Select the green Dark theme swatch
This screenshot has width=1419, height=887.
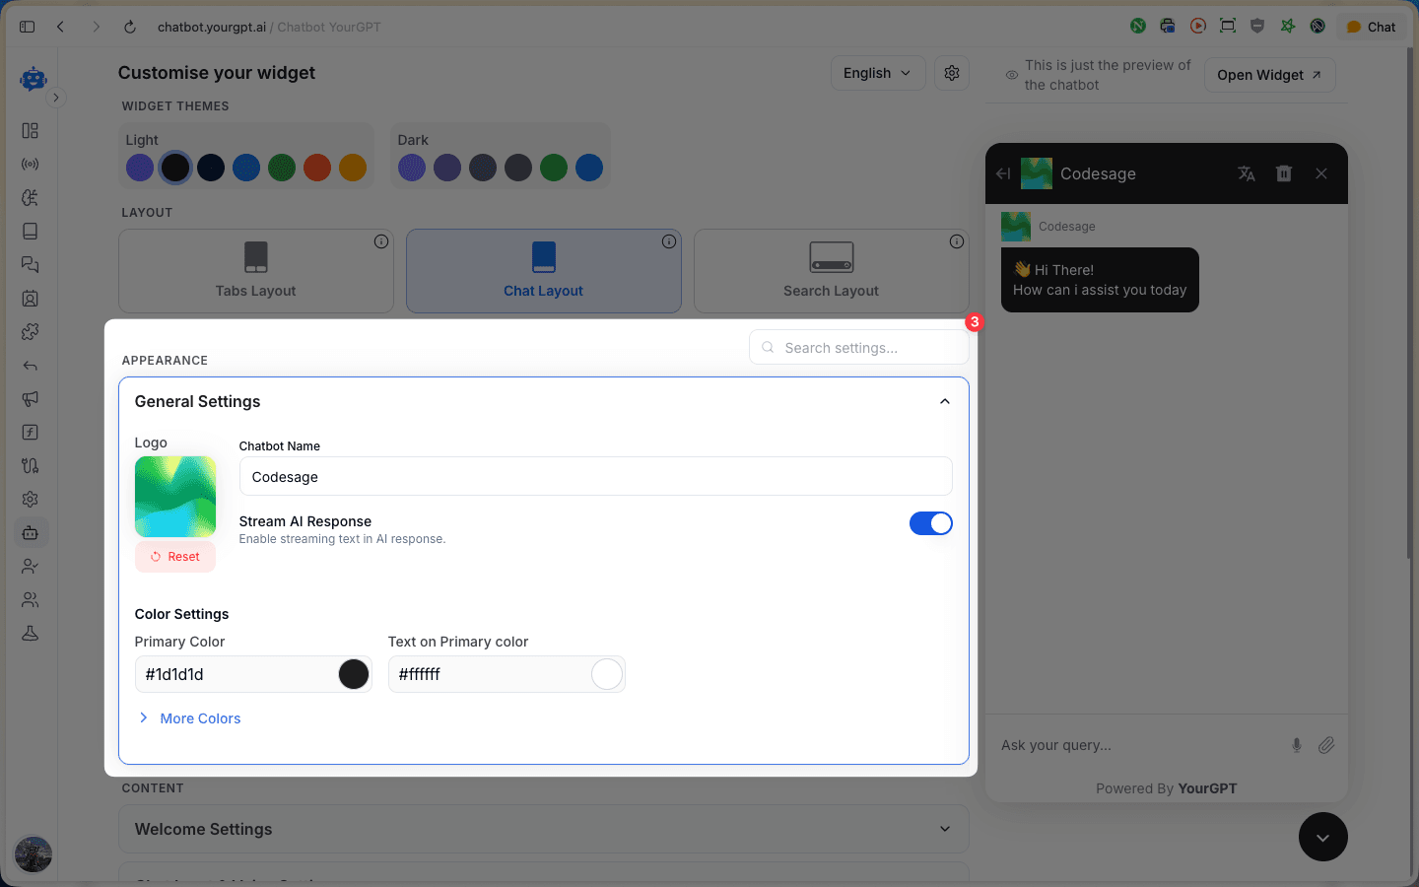tap(554, 168)
